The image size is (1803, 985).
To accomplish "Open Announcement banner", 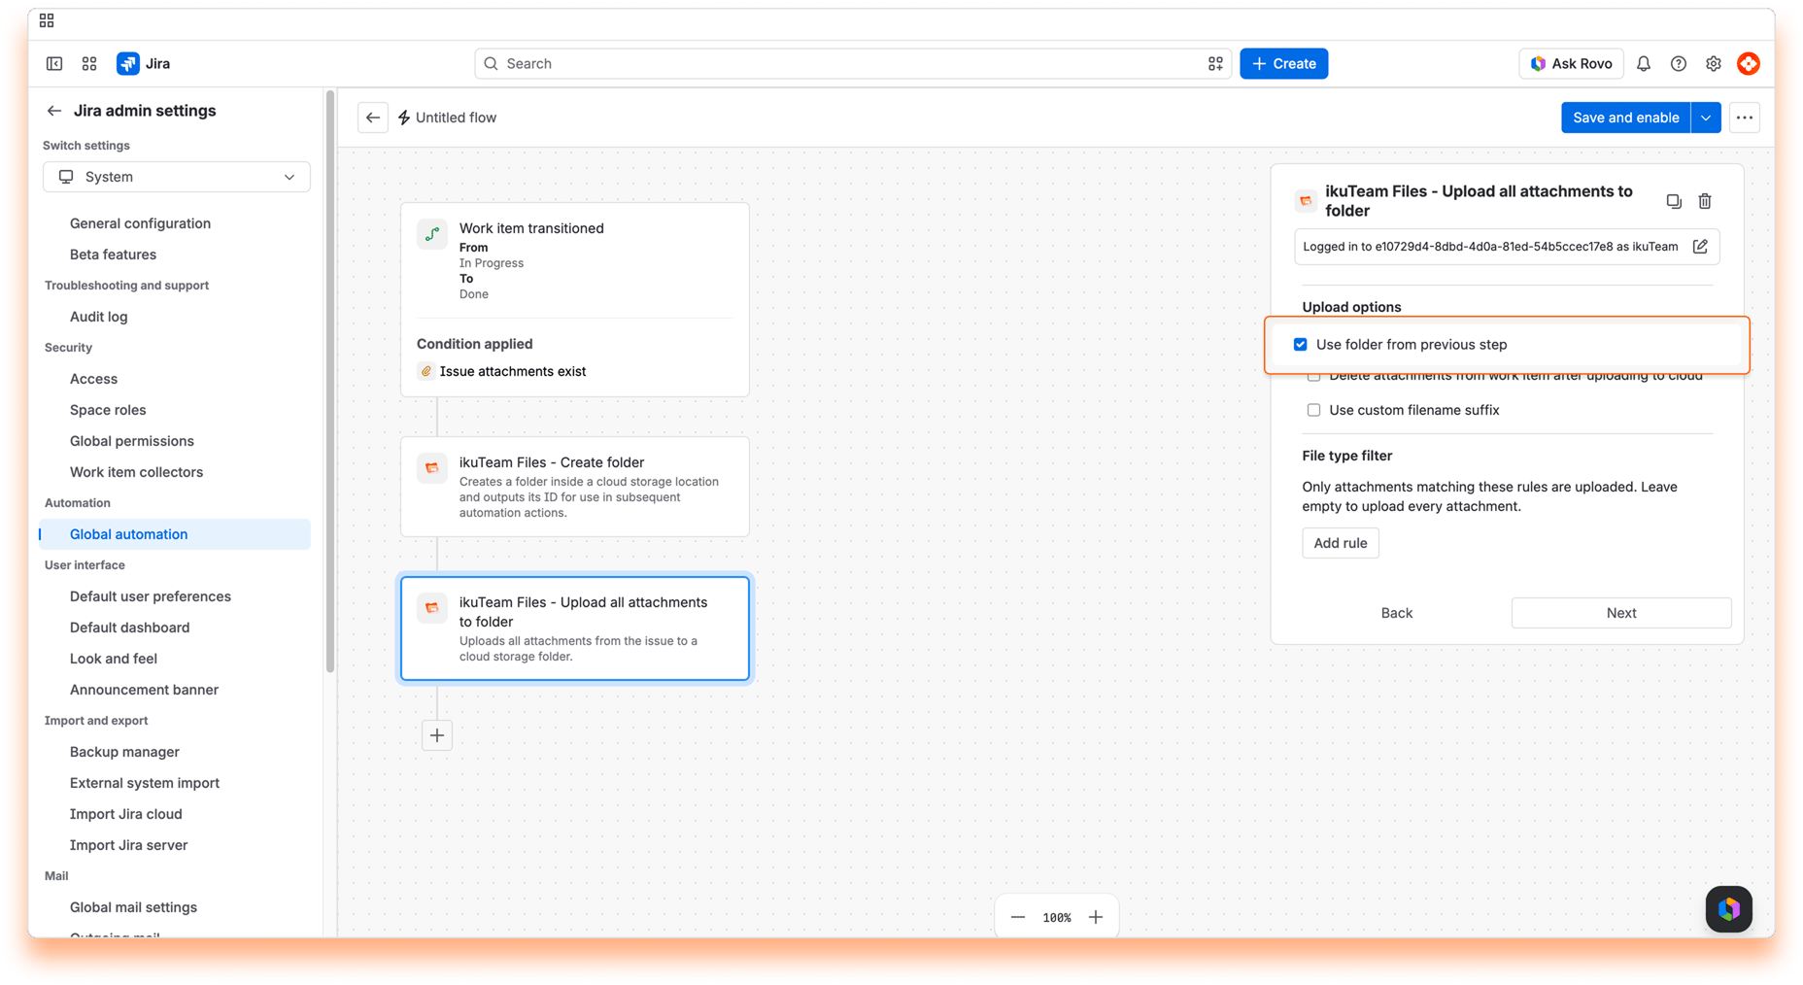I will (x=144, y=690).
